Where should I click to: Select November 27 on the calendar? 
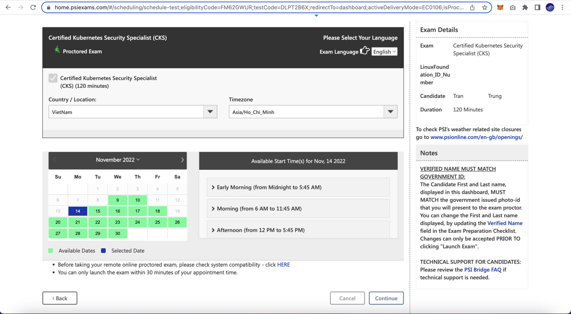[x=58, y=233]
